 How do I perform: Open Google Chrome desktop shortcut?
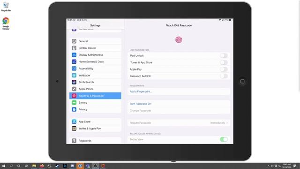(x=6, y=23)
